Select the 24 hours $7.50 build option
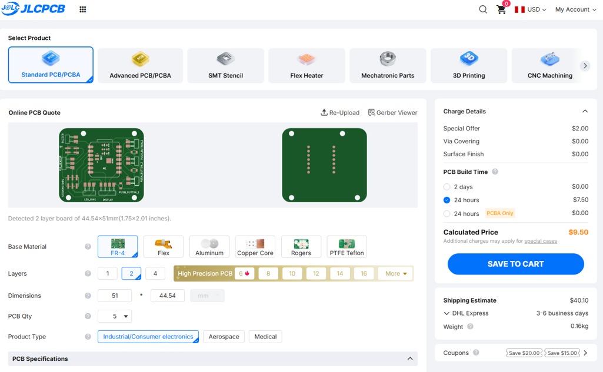The image size is (603, 372). point(447,200)
